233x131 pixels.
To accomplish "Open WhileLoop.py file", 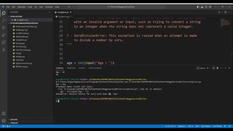I will [x=22, y=67].
